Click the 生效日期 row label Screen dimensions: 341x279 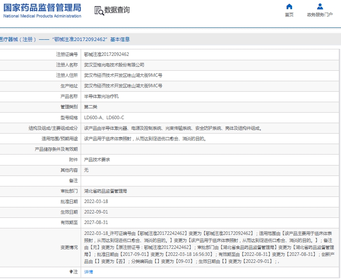69,212
